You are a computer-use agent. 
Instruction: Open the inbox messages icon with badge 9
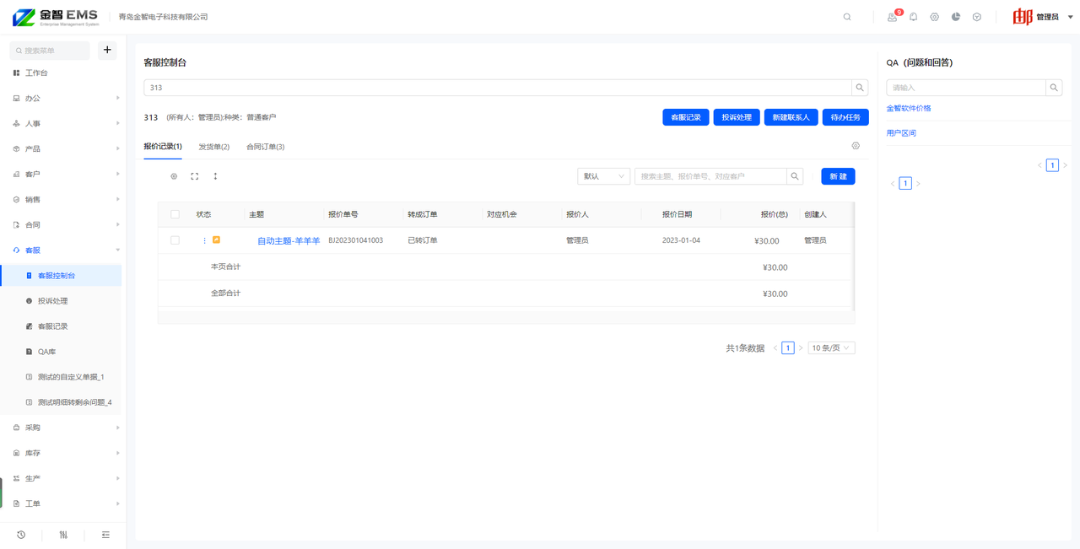[x=892, y=17]
